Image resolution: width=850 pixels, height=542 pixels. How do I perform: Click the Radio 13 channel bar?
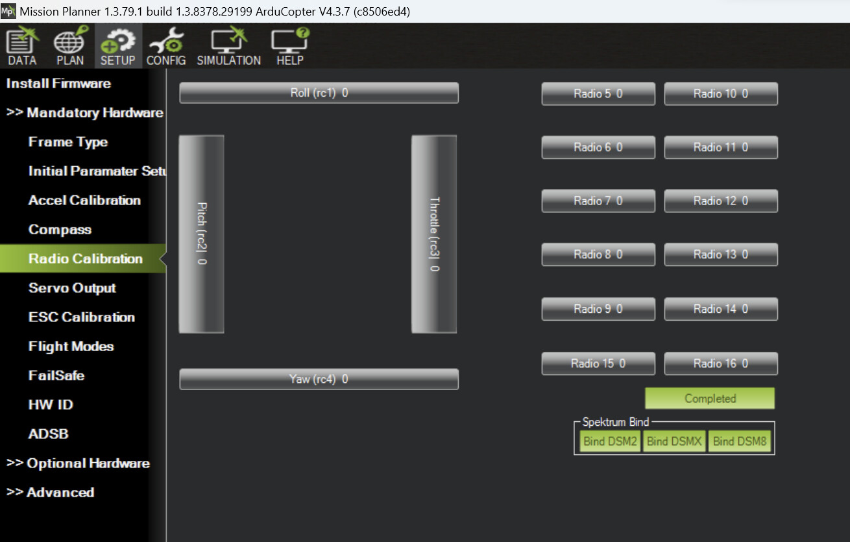[721, 254]
